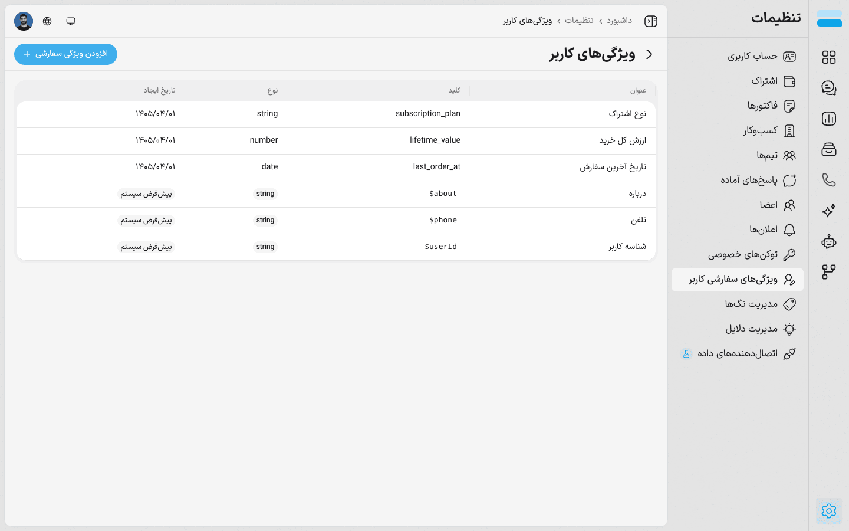This screenshot has width=849, height=531.
Task: Toggle the sidebar collapse icon
Action: click(651, 21)
